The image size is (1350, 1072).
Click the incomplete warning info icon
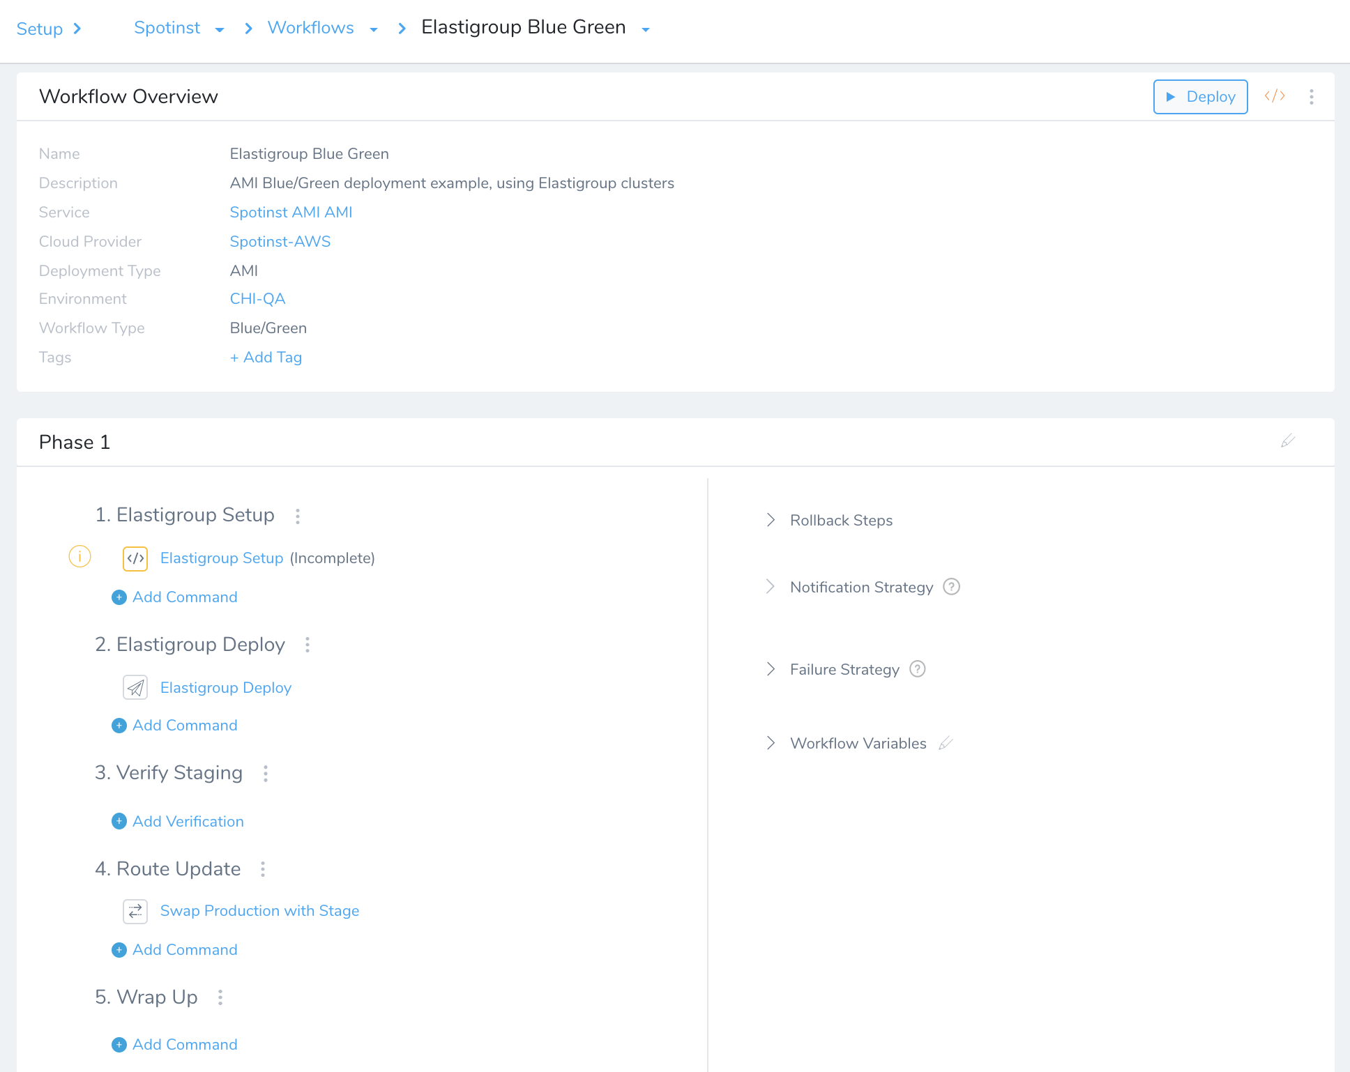click(x=79, y=556)
